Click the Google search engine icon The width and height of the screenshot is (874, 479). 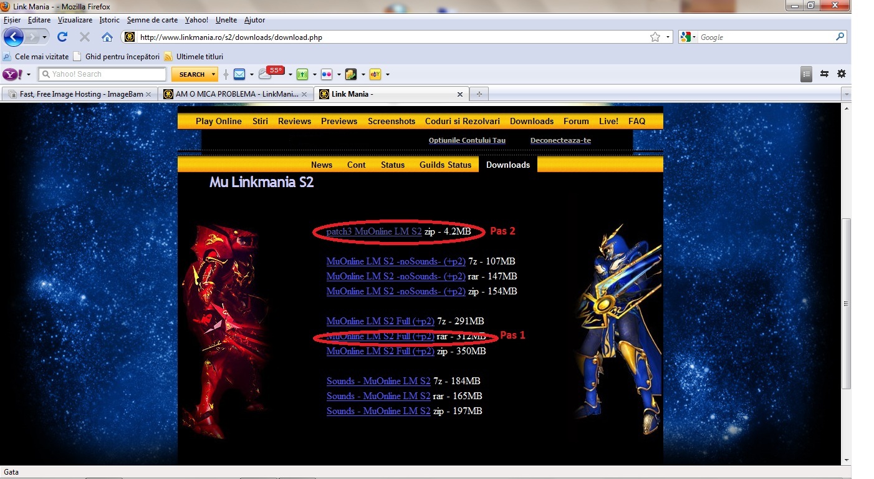[685, 37]
